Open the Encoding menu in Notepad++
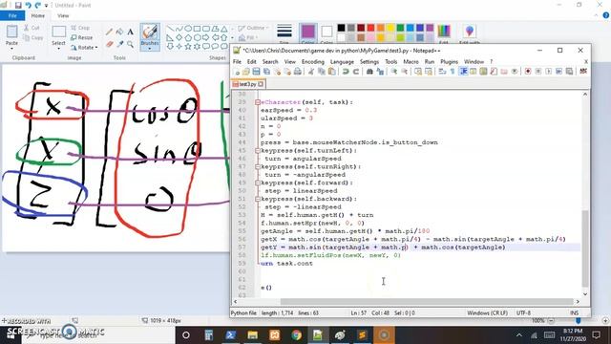 [x=312, y=61]
